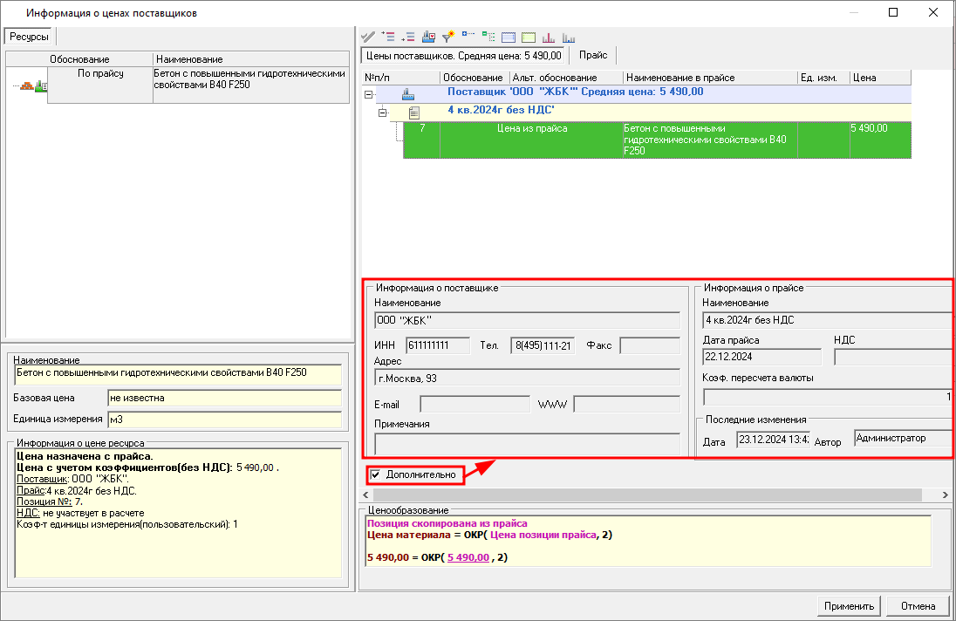This screenshot has width=956, height=621.
Task: Click the funnel filter icon with star
Action: click(448, 38)
